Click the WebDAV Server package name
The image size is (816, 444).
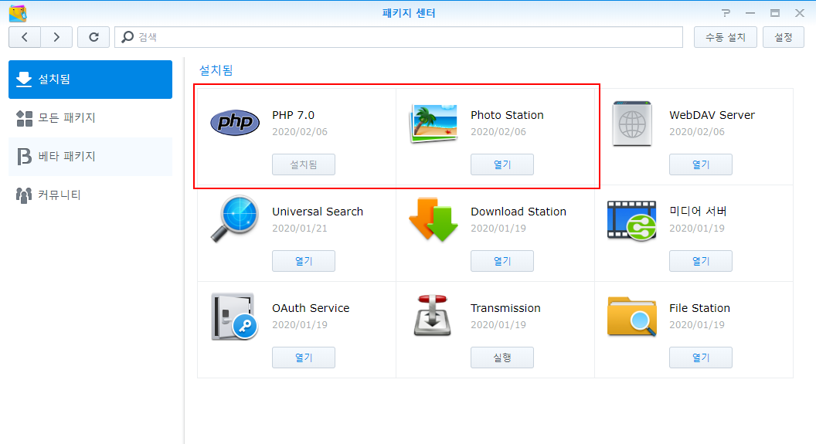(x=712, y=115)
